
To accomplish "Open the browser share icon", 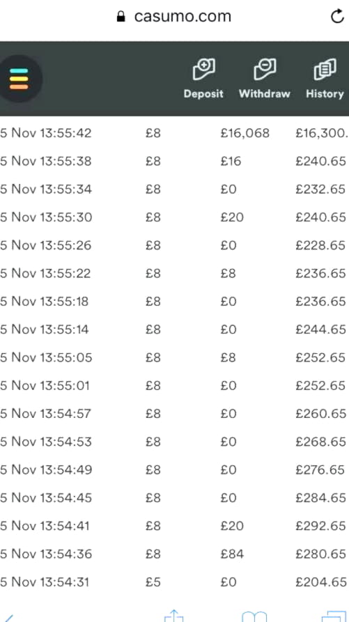I will pos(173,616).
